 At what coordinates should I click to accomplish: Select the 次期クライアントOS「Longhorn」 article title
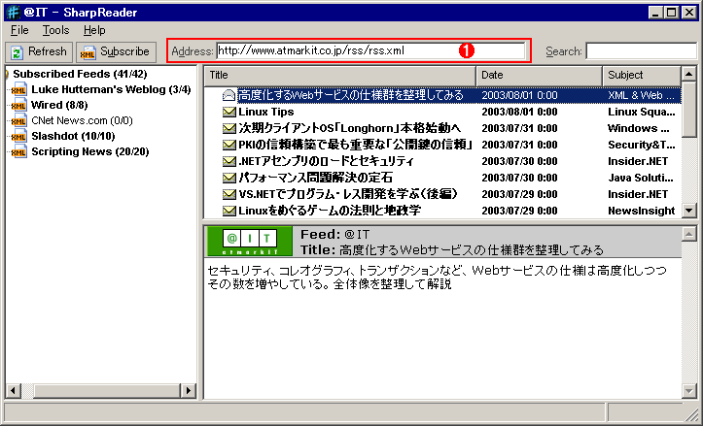(350, 128)
